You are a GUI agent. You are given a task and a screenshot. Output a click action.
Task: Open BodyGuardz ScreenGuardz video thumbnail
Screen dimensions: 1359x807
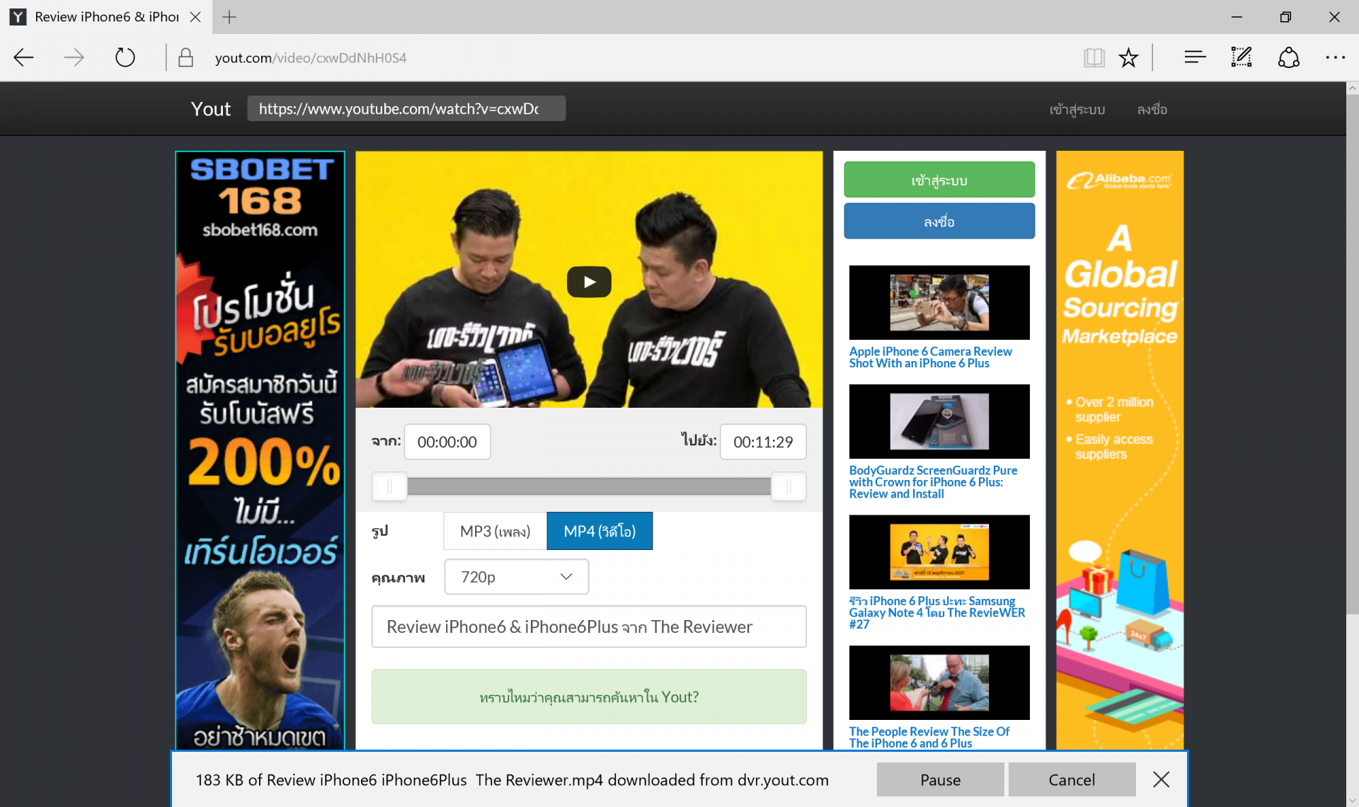click(x=939, y=421)
